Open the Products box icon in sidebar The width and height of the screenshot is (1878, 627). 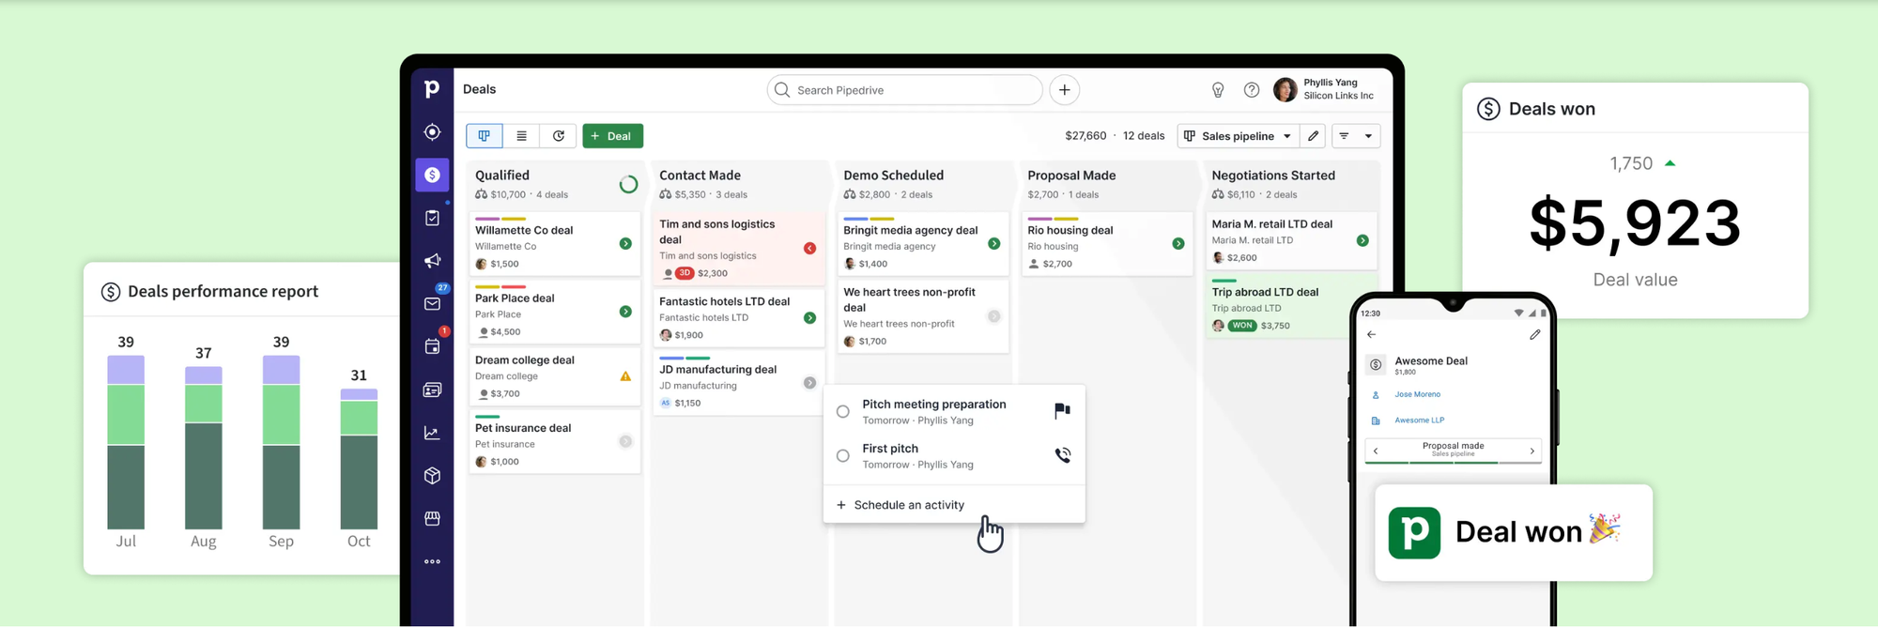click(432, 476)
